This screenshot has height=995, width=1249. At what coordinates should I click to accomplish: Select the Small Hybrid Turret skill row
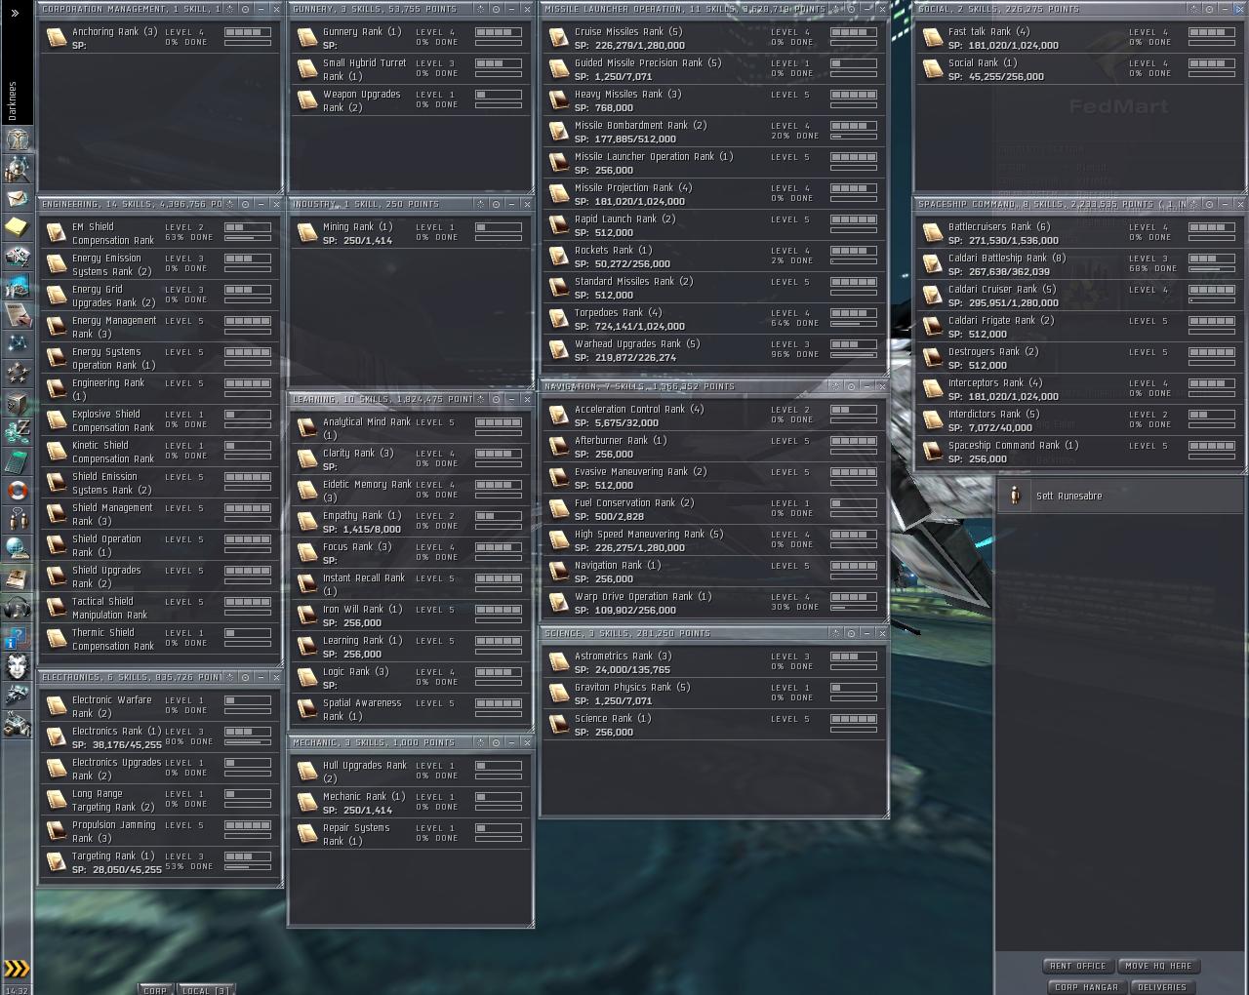coord(410,69)
